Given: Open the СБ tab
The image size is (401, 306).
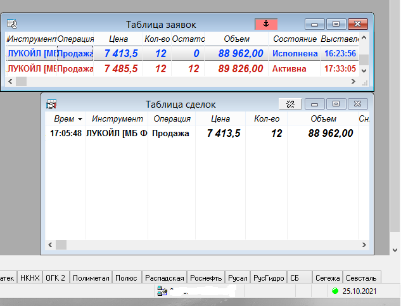Looking at the screenshot, I should click(299, 278).
